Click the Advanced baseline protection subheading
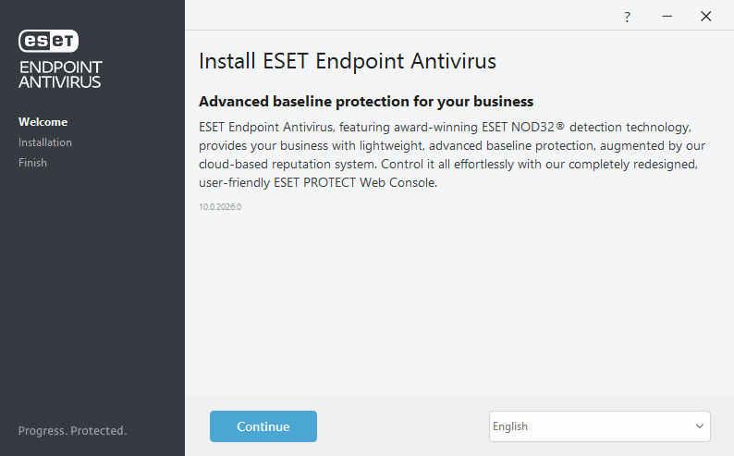 [x=366, y=102]
